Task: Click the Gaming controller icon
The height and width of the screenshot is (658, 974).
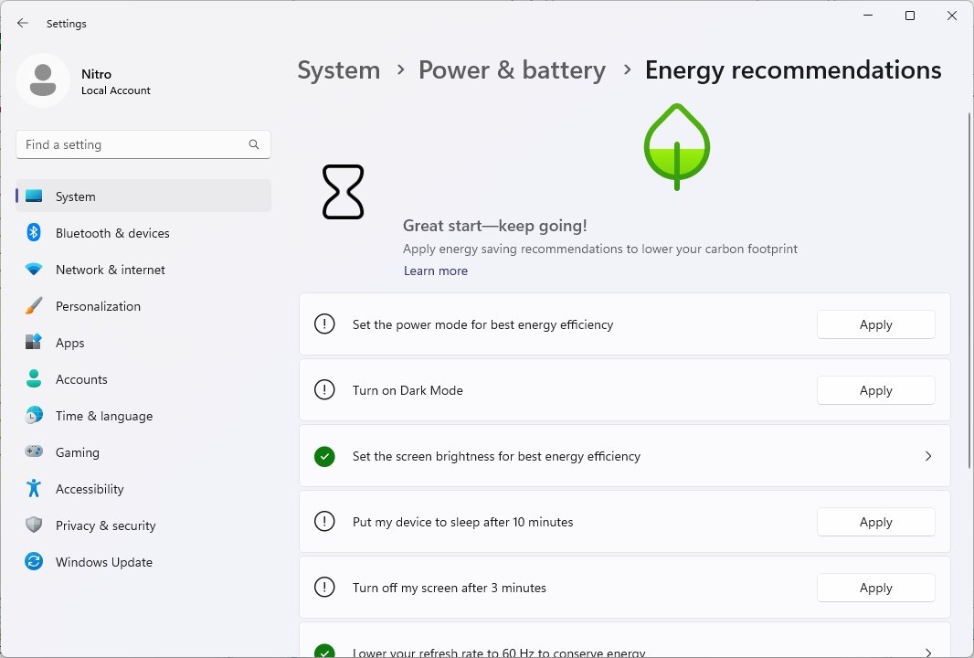Action: tap(34, 451)
